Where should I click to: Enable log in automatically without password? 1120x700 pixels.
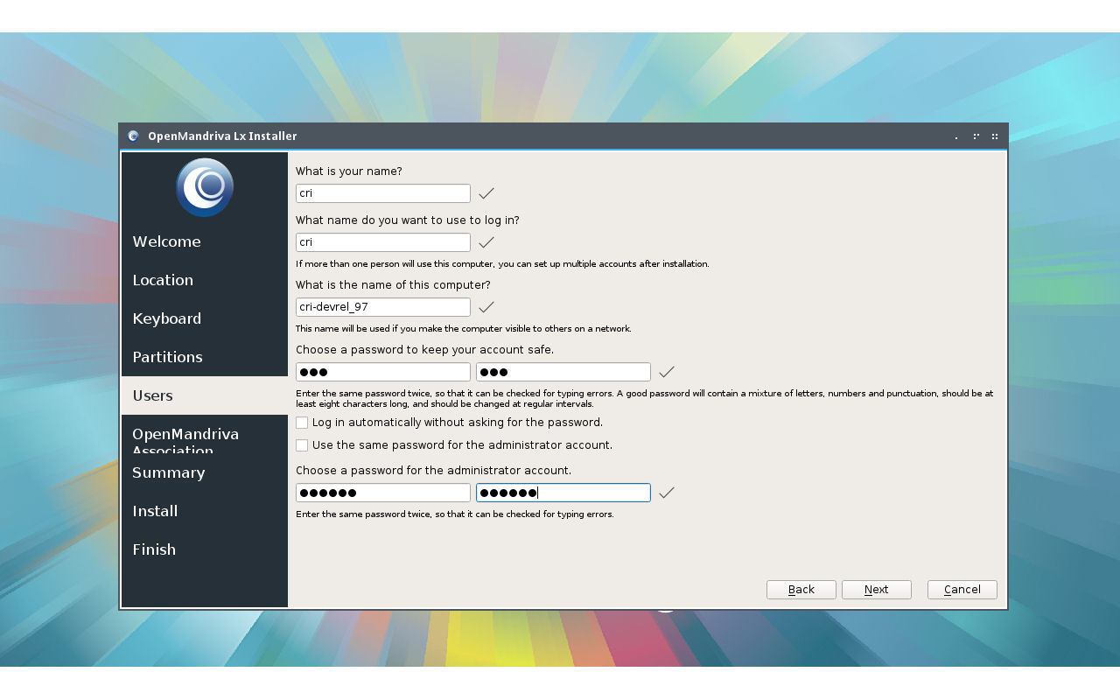pos(302,423)
